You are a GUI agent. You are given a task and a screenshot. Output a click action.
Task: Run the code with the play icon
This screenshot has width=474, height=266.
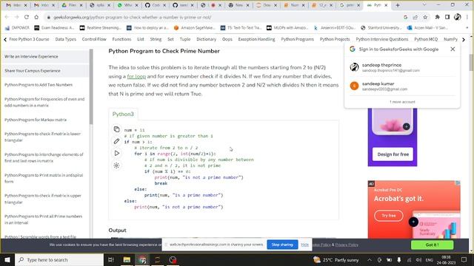pos(116,153)
